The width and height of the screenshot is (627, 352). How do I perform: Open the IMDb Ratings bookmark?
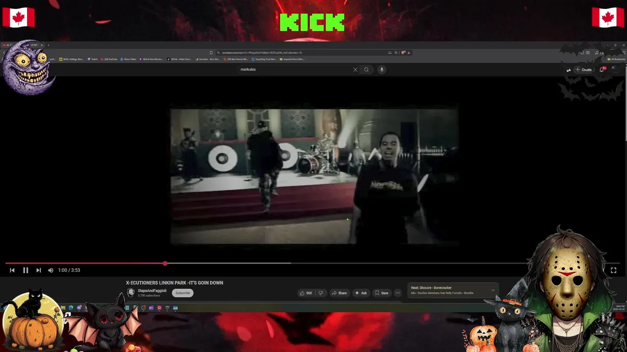[x=72, y=59]
